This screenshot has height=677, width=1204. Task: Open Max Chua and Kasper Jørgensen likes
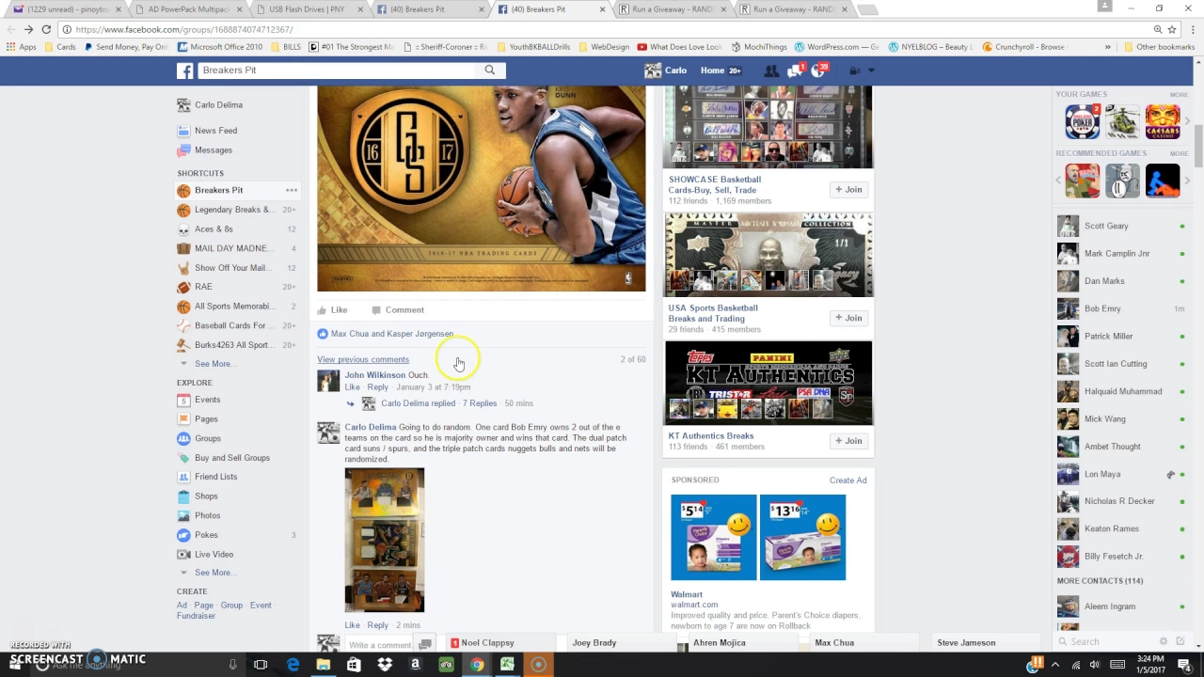coord(392,334)
